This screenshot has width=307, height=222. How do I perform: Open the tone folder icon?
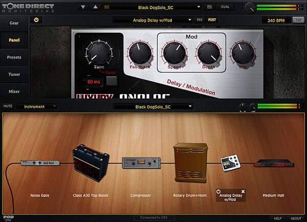tap(209, 7)
